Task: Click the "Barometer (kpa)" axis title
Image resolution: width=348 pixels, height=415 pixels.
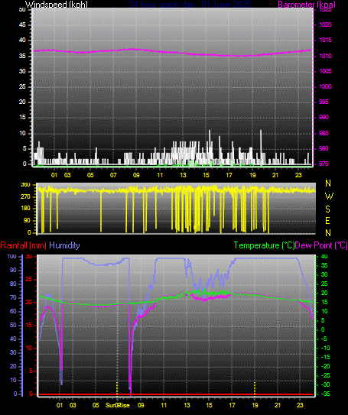Action: click(307, 5)
